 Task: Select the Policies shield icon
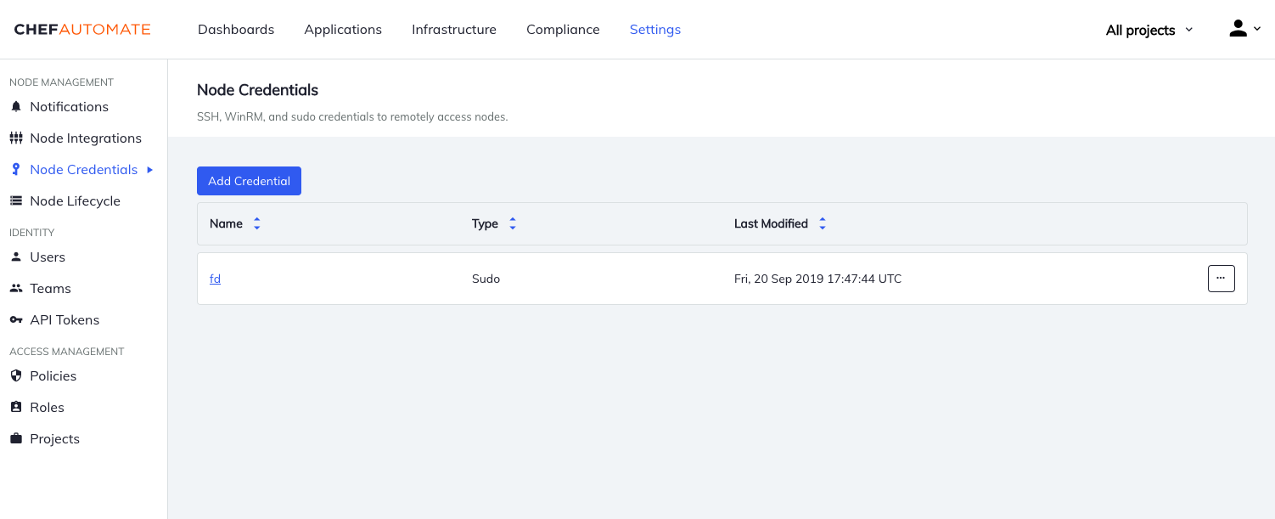(16, 375)
